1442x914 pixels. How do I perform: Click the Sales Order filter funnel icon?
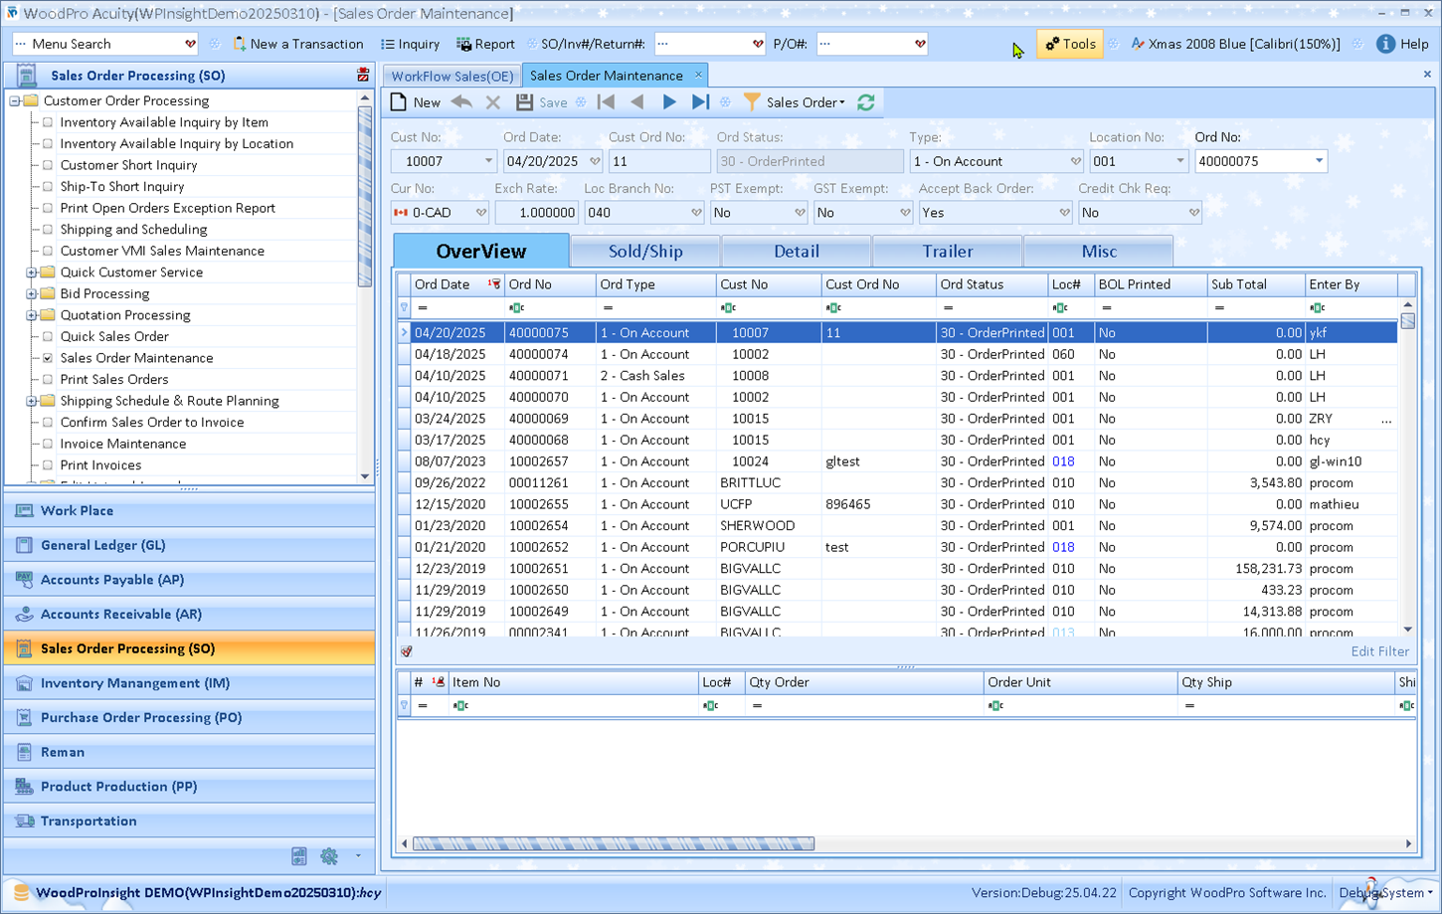pos(752,102)
